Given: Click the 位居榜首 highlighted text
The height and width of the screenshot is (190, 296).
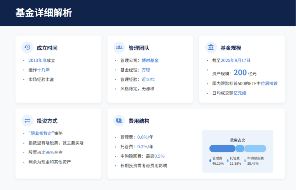Looking at the screenshot, I should 269,84.
